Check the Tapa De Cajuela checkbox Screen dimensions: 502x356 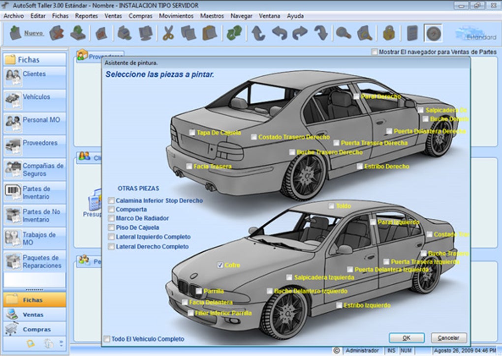[x=192, y=132]
